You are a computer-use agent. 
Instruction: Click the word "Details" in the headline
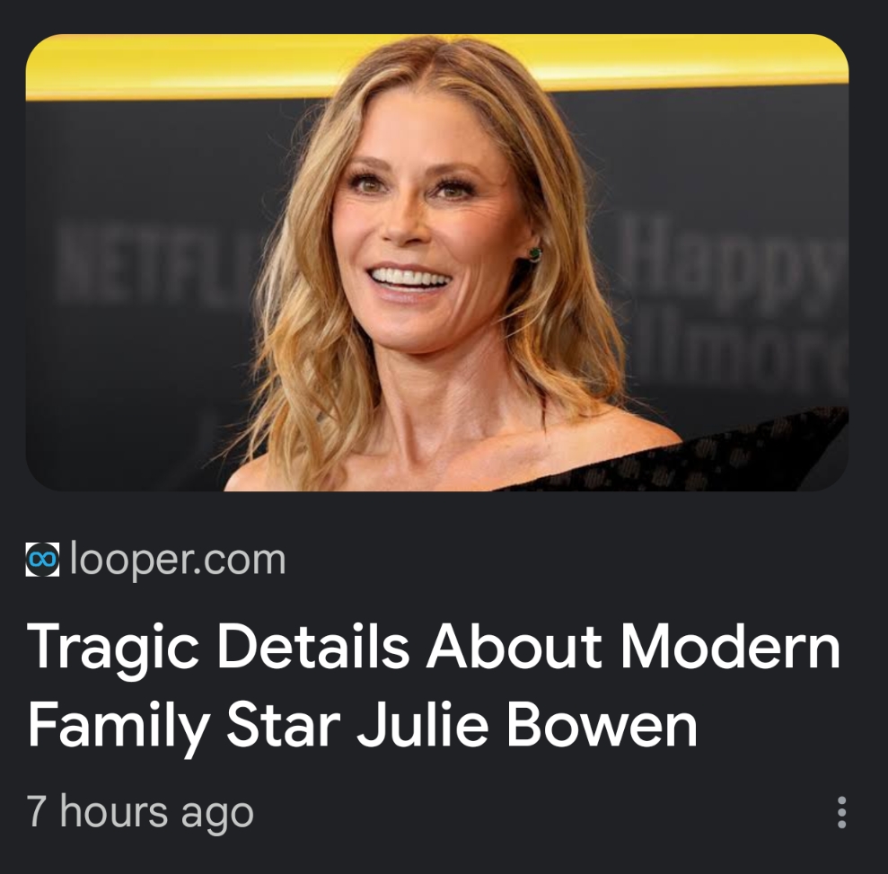tap(313, 647)
